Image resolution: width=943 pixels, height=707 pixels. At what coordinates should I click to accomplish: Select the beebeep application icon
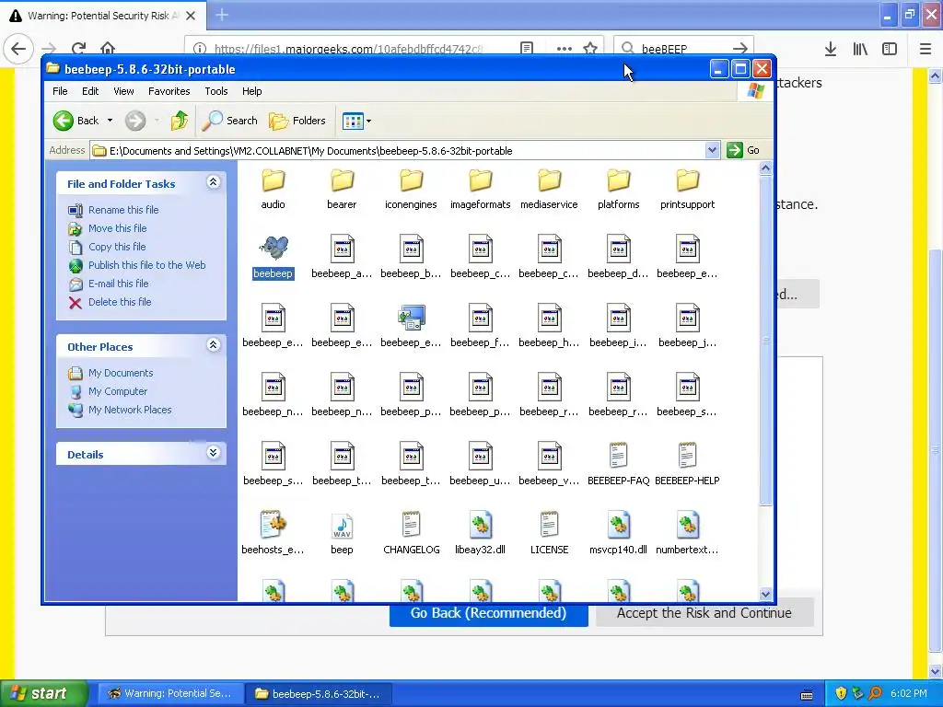pyautogui.click(x=273, y=248)
